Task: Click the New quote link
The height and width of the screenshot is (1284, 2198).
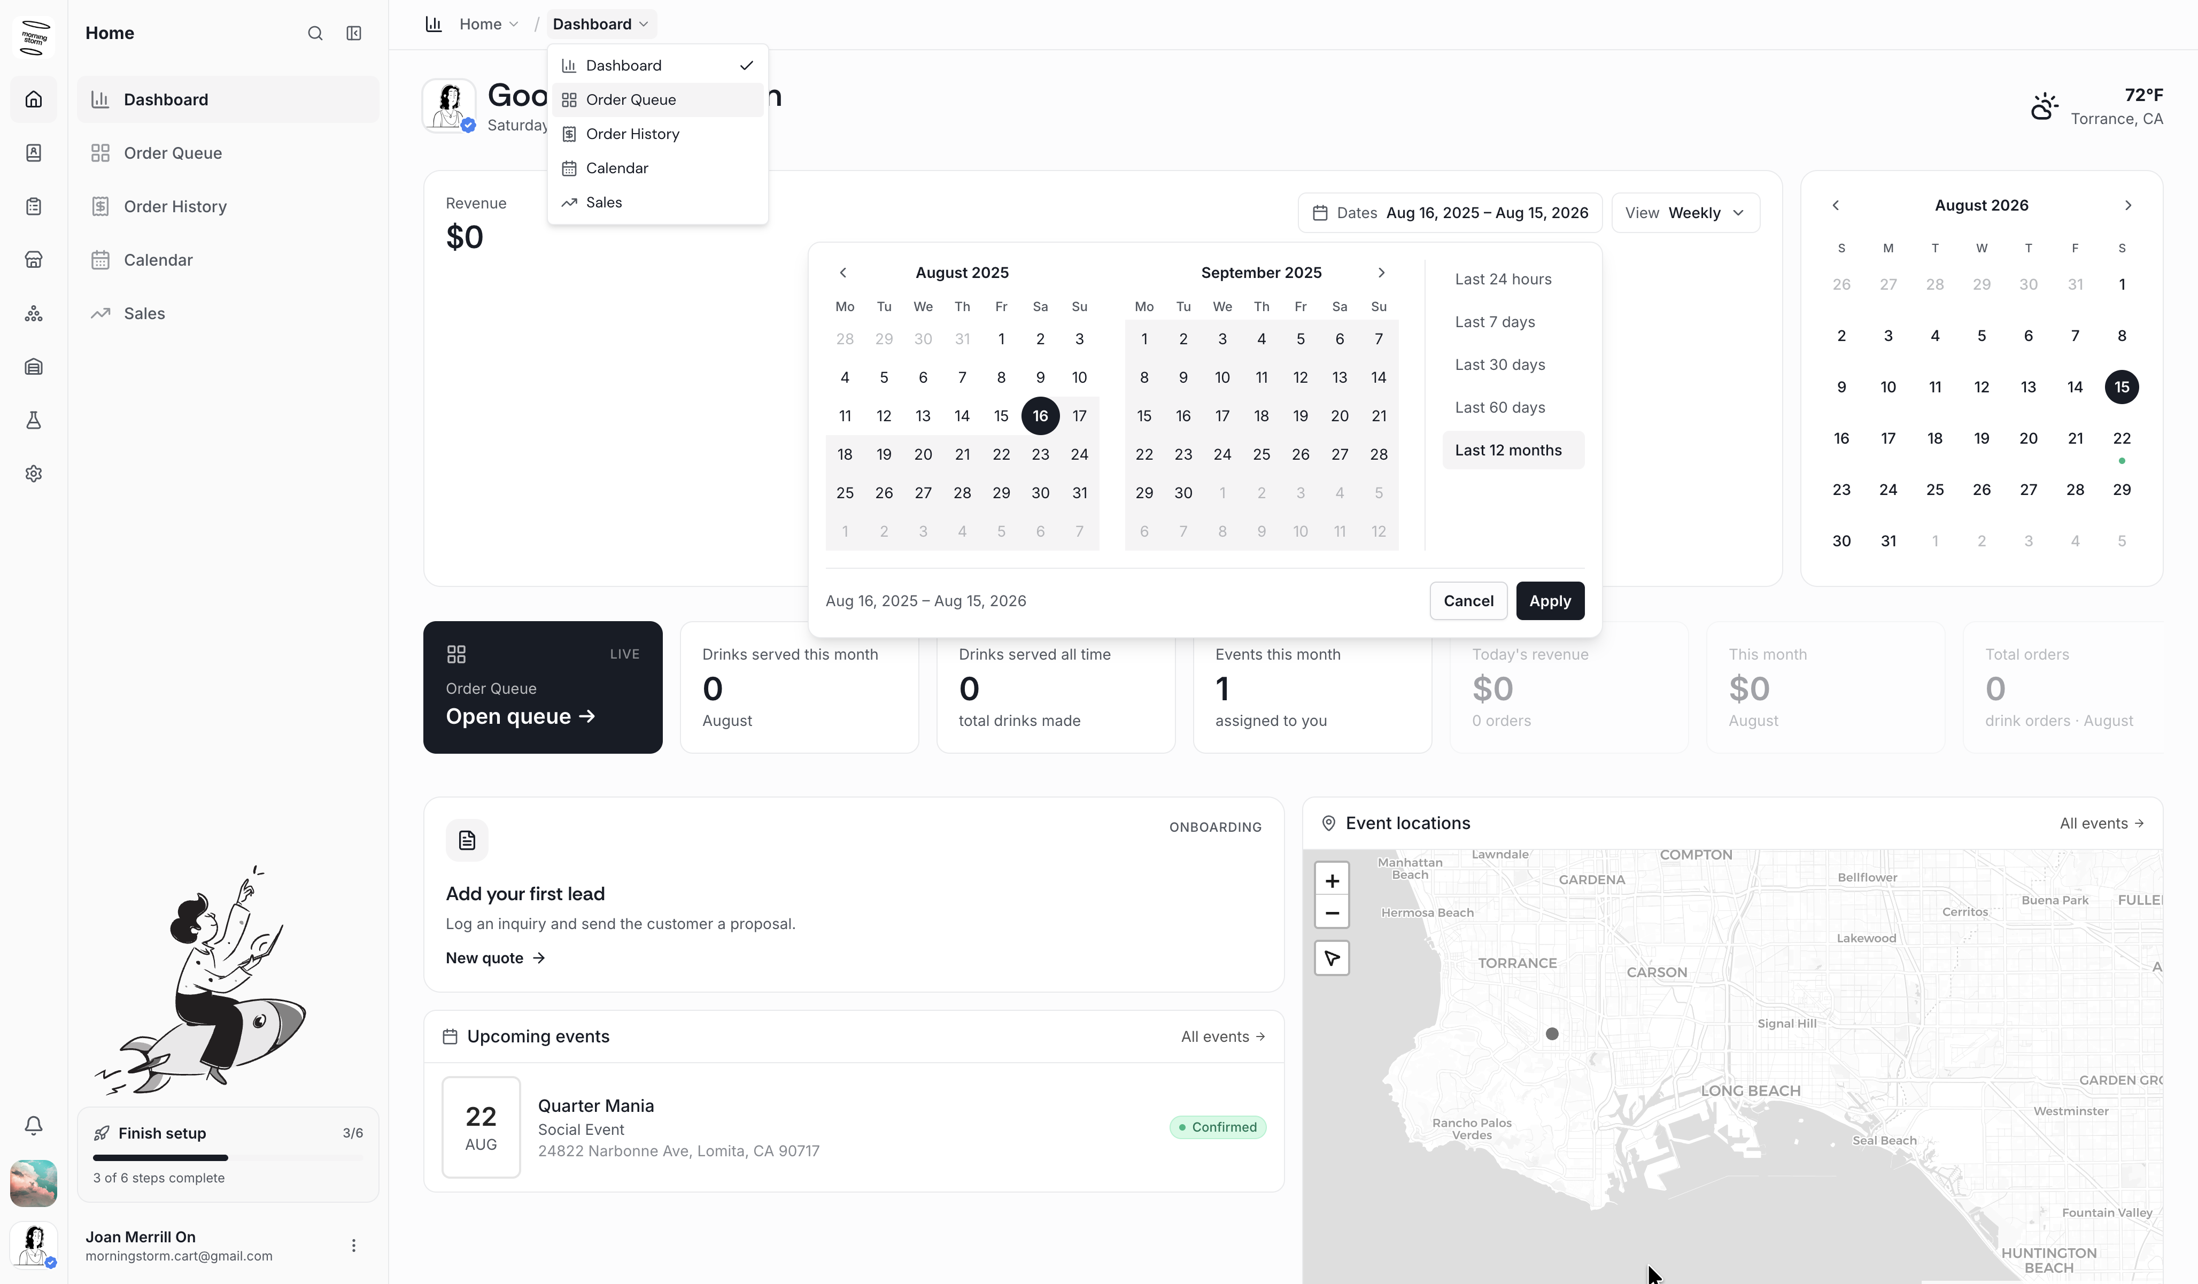Action: pos(496,958)
